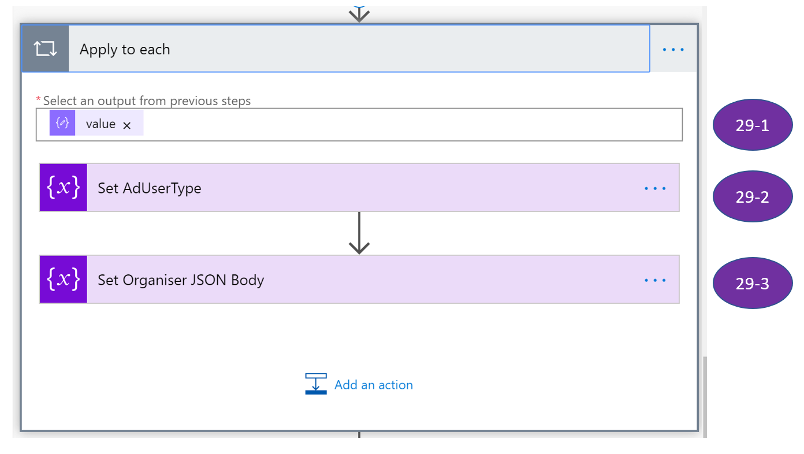The height and width of the screenshot is (454, 804).
Task: Remove the value token with its x
Action: pos(127,125)
